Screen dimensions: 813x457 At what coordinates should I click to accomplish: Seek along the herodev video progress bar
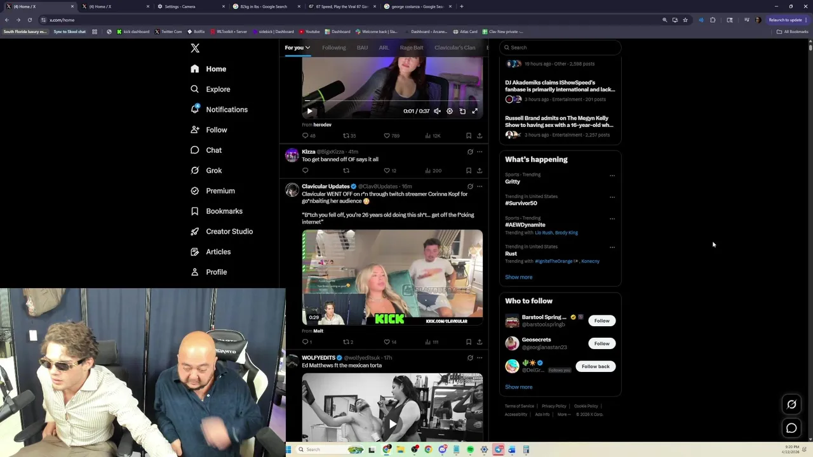tap(392, 101)
